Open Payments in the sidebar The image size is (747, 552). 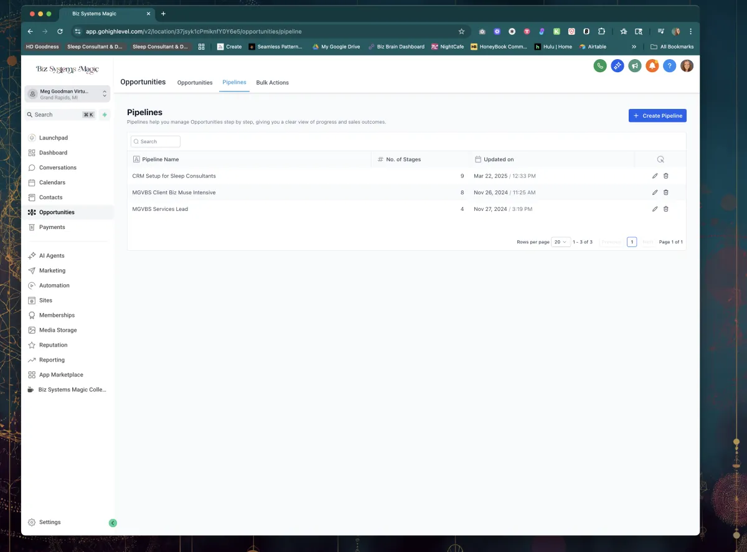click(x=52, y=227)
